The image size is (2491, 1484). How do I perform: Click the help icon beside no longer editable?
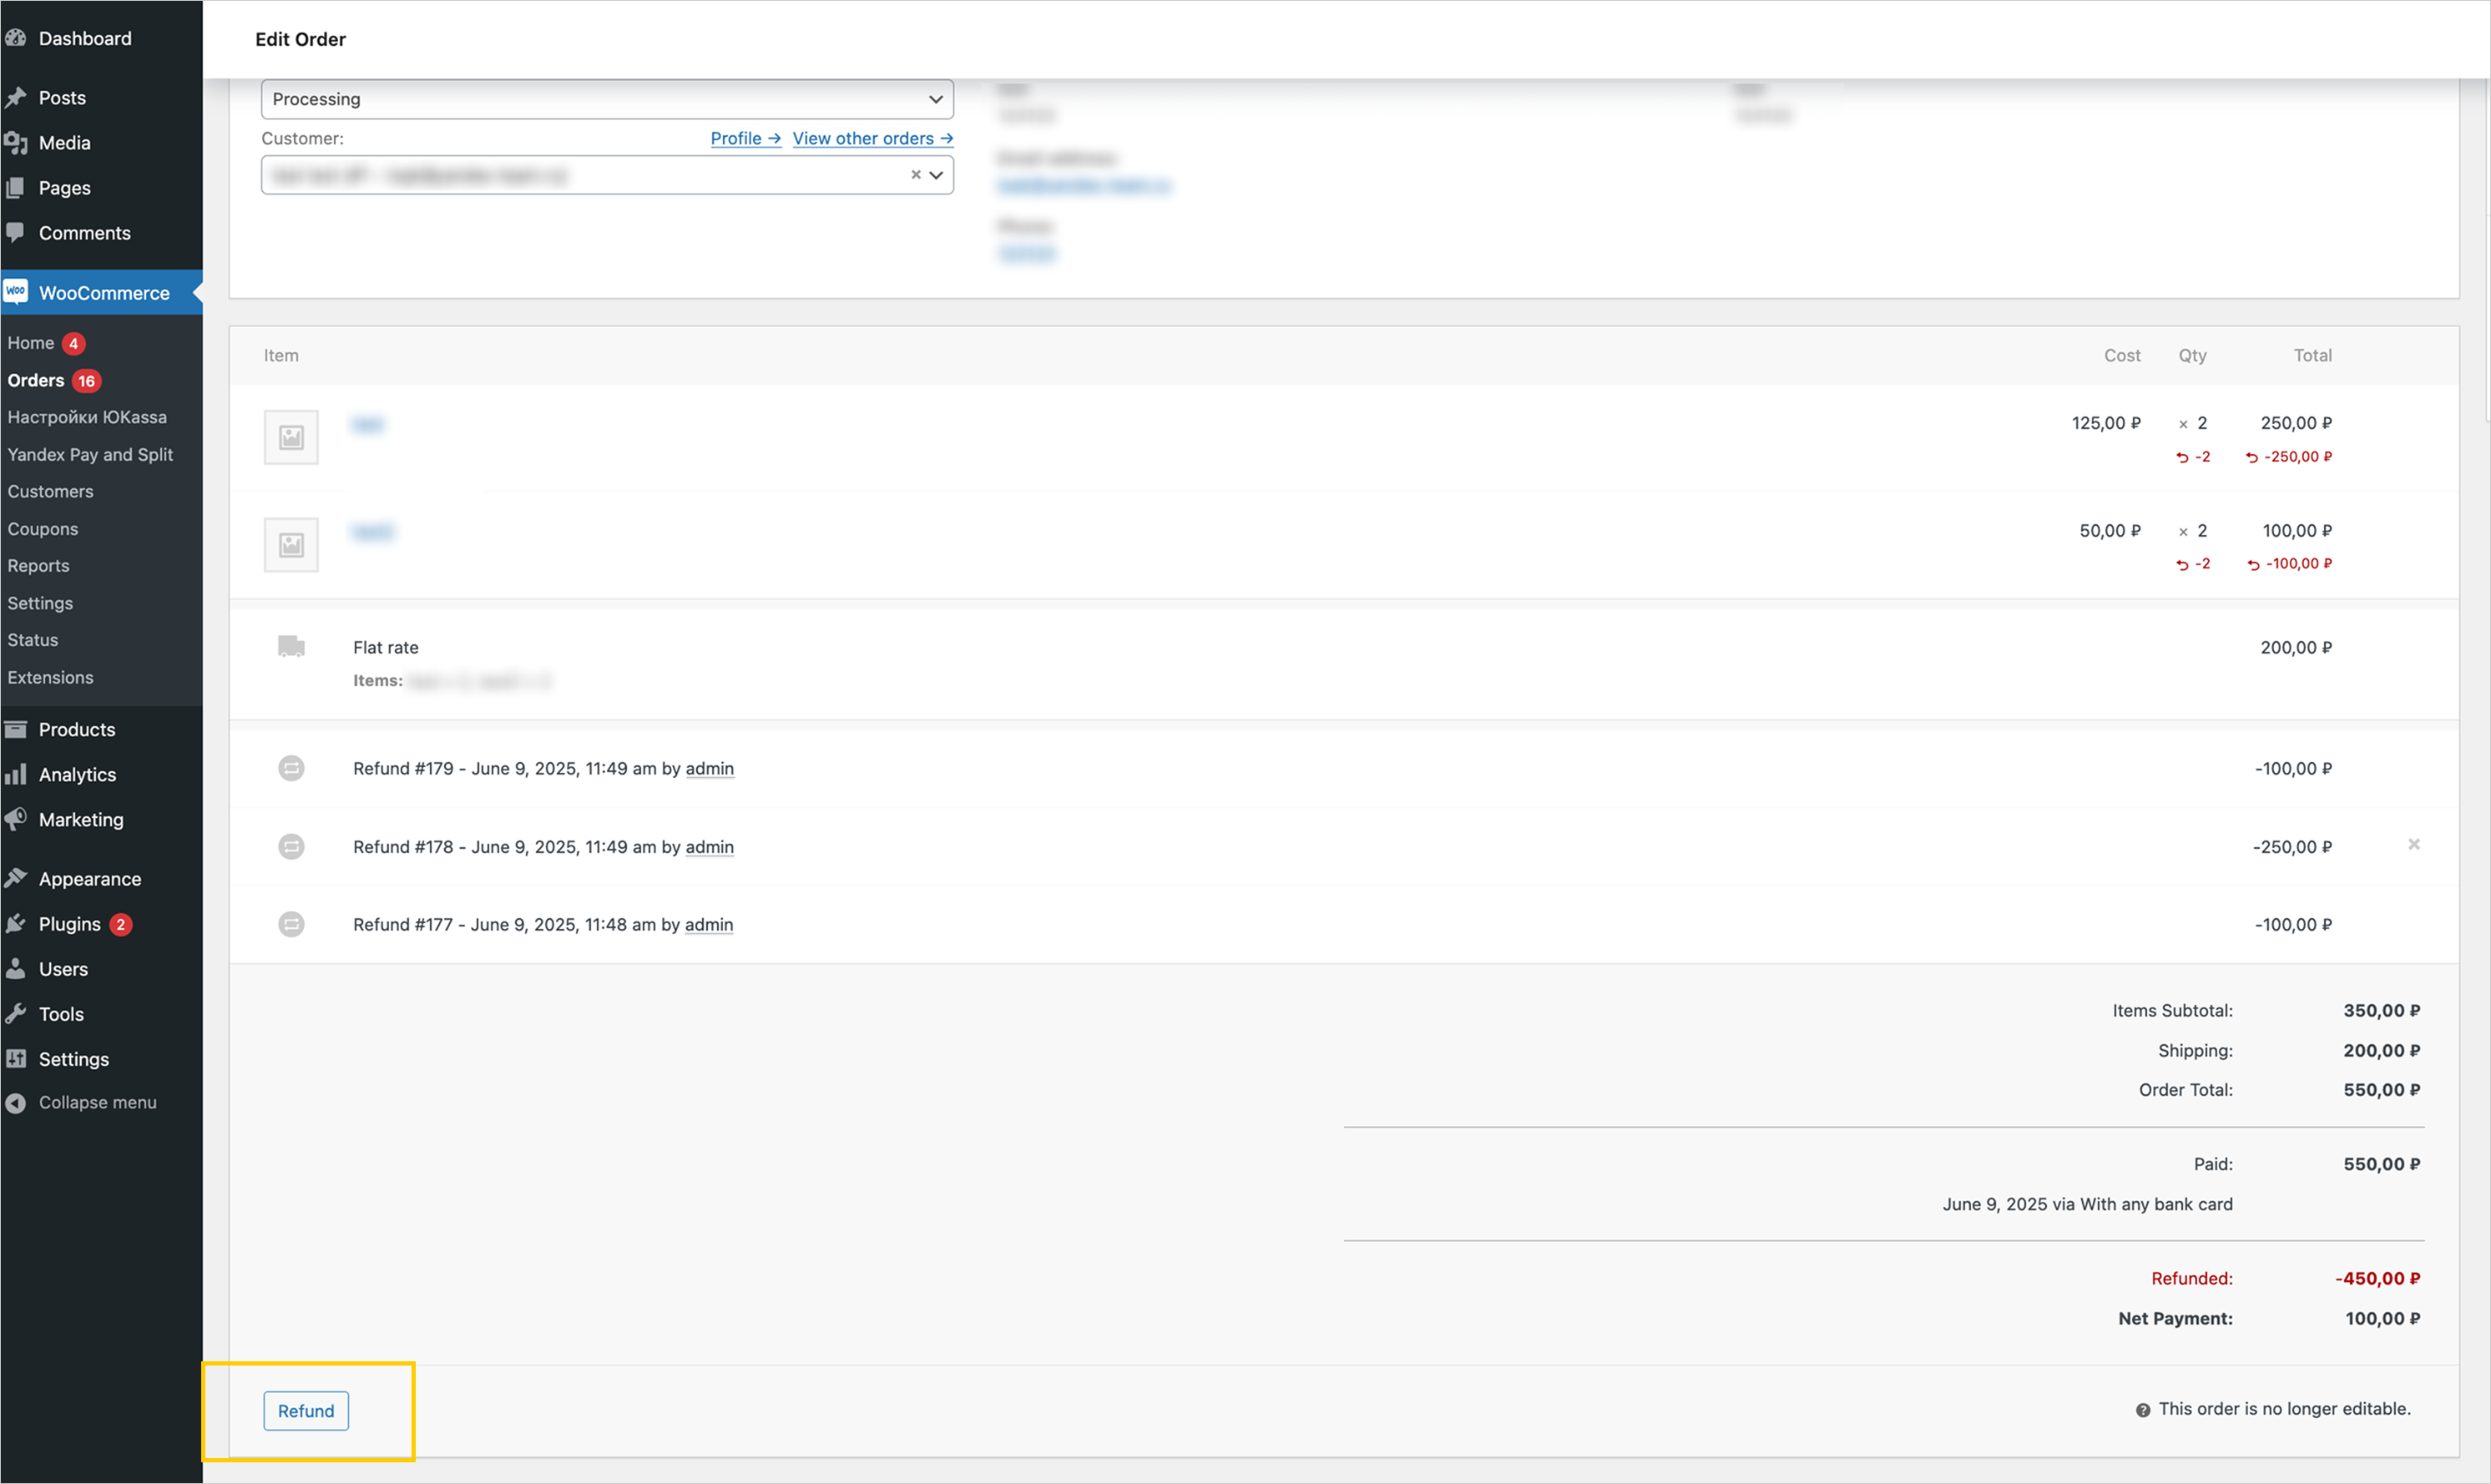pyautogui.click(x=2143, y=1410)
